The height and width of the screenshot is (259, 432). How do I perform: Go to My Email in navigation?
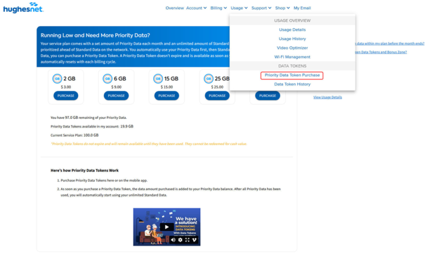302,8
